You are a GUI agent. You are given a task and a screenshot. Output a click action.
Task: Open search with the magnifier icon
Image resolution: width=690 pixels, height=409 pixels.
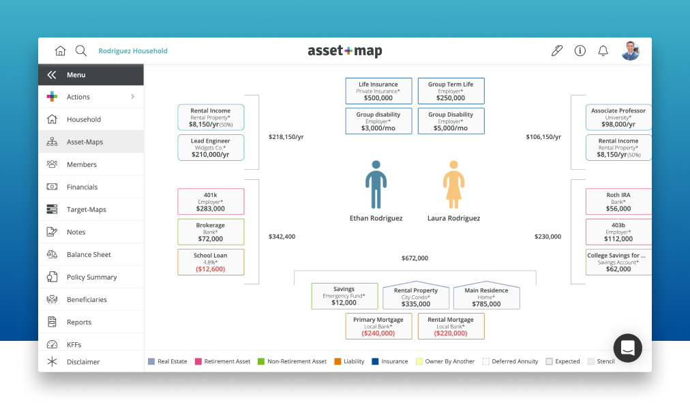81,50
